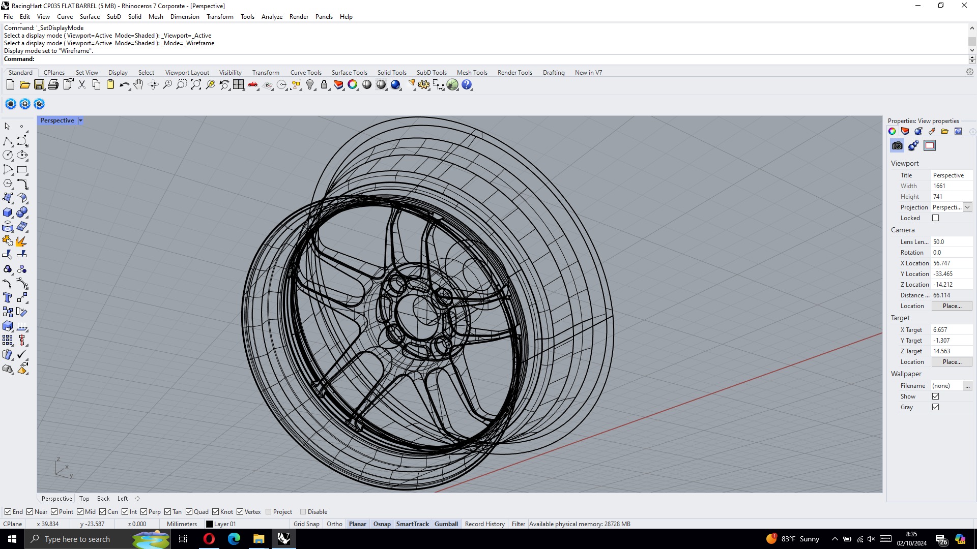Open the Help question mark icon
The width and height of the screenshot is (977, 549).
click(466, 85)
